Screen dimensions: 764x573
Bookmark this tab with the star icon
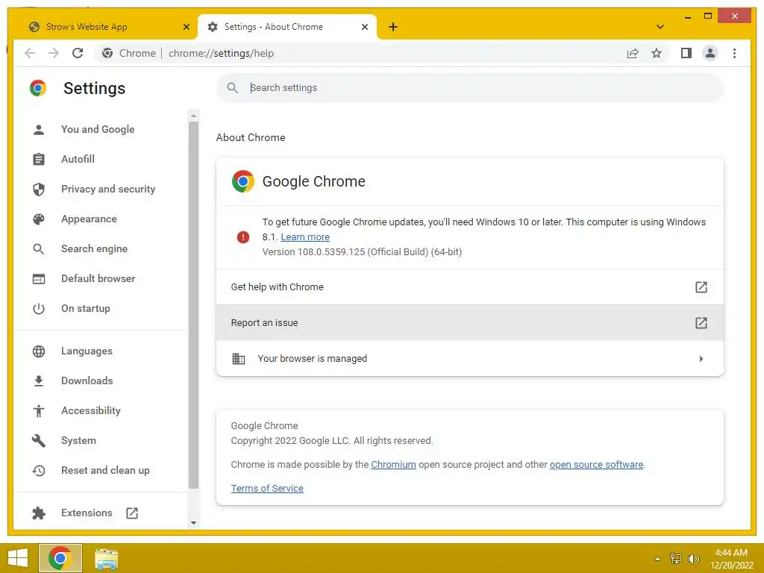(x=657, y=53)
